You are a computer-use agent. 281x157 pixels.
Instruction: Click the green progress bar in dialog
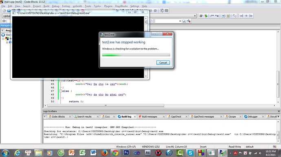[136, 55]
